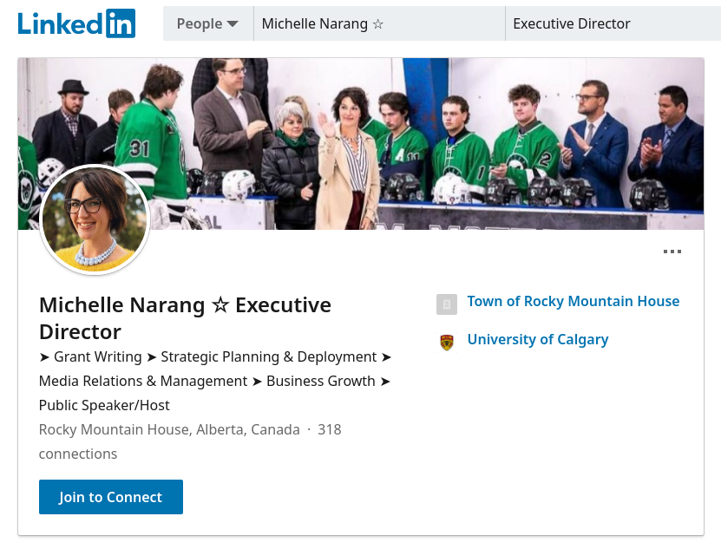Image resolution: width=721 pixels, height=549 pixels.
Task: Open the circular profile photo
Action: point(95,219)
